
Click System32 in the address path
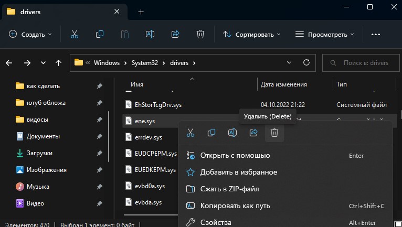click(x=145, y=63)
